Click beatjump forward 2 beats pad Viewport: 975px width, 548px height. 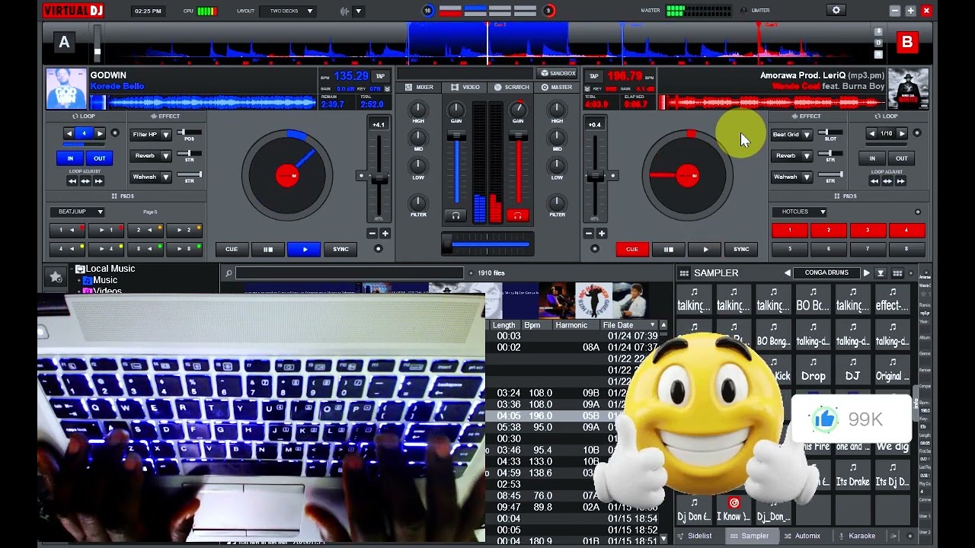click(x=184, y=229)
